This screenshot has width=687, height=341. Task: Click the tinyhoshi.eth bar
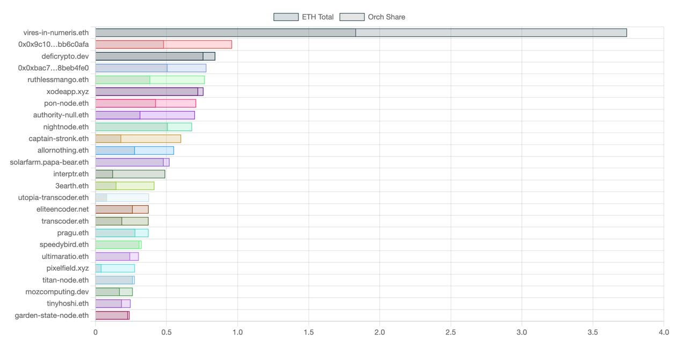coord(113,303)
